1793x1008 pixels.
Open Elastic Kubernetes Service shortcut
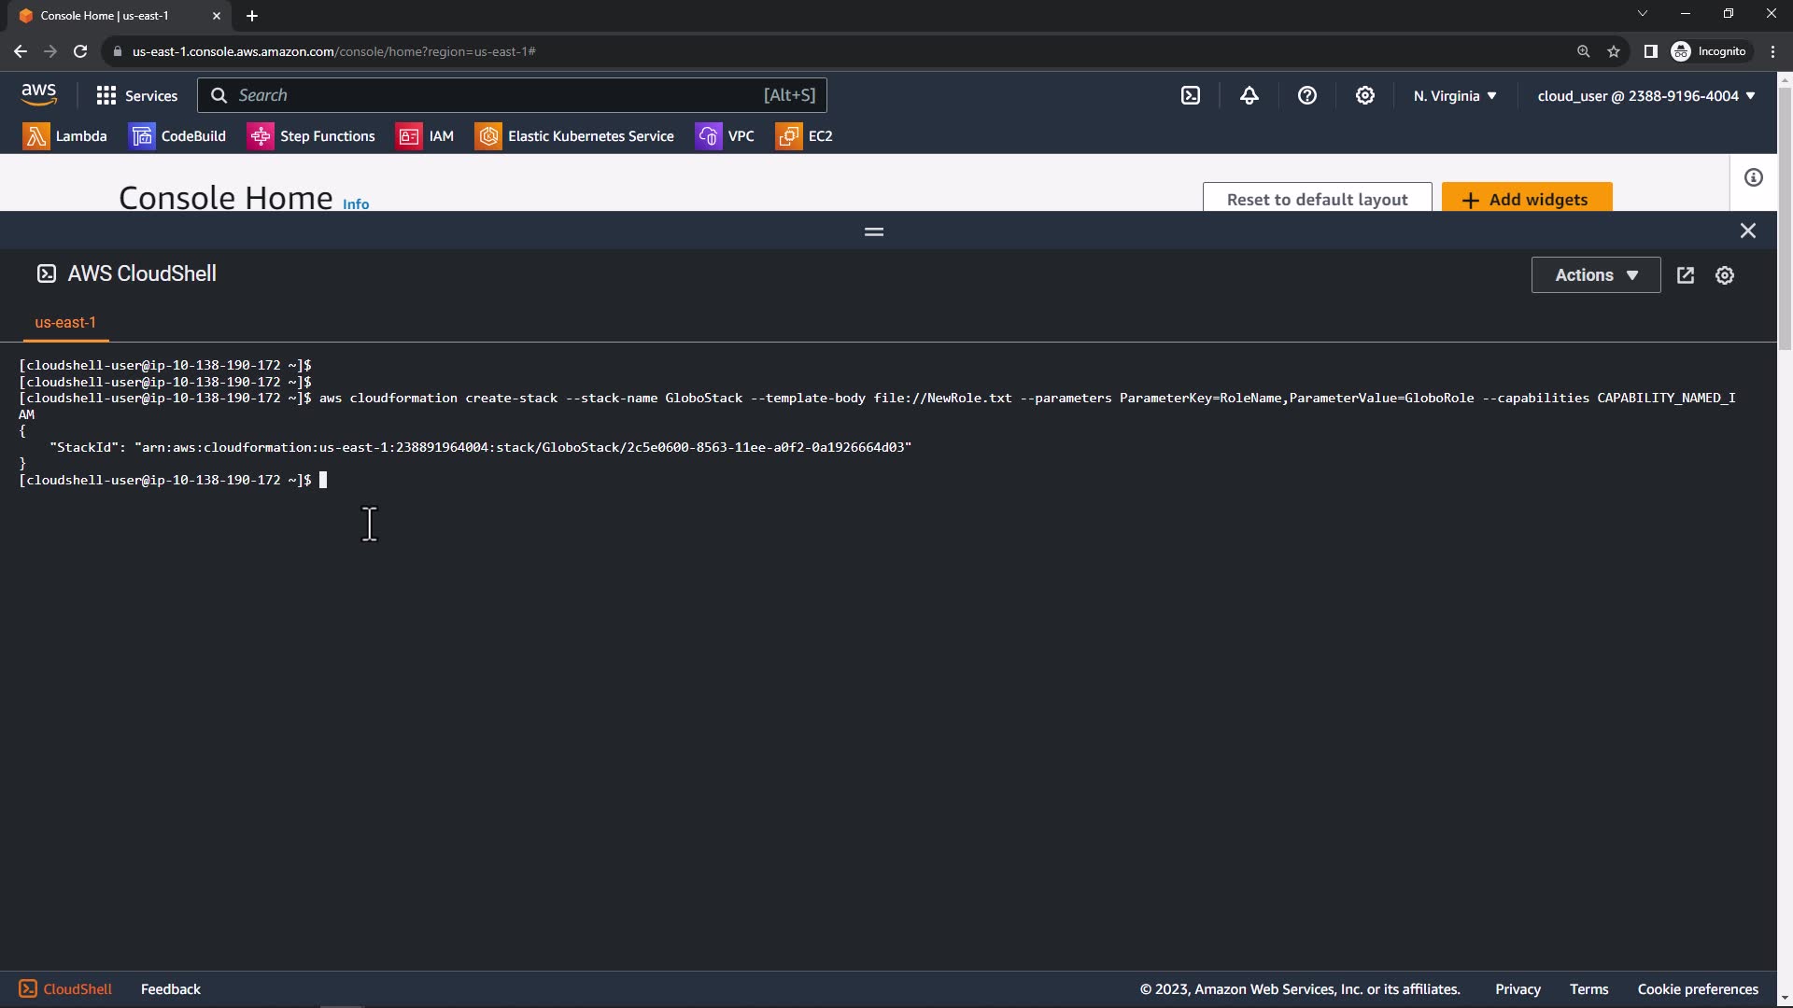tap(574, 136)
